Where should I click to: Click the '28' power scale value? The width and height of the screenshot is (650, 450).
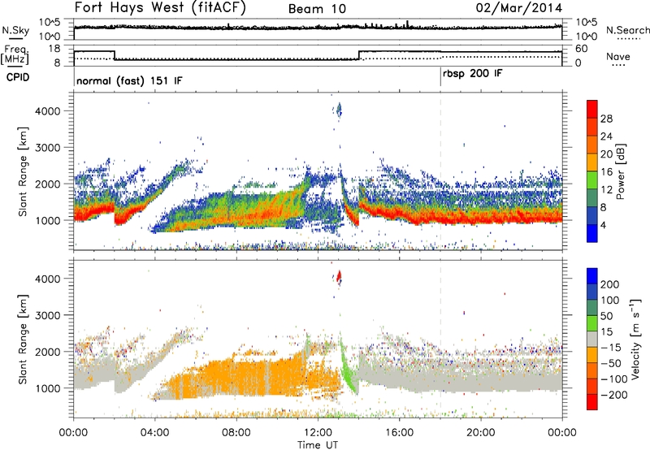[606, 119]
